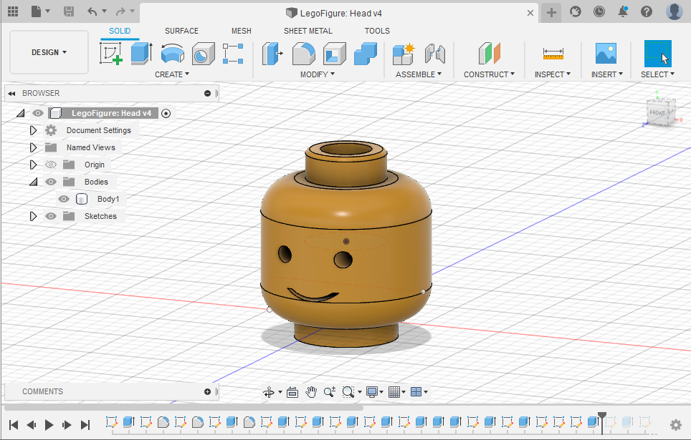691x440 pixels.
Task: Open the Help question mark icon
Action: [647, 11]
